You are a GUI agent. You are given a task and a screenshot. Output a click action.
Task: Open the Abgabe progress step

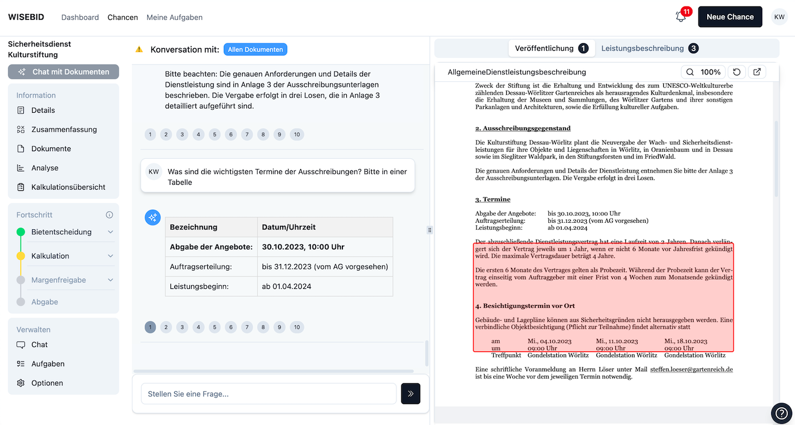(x=44, y=302)
